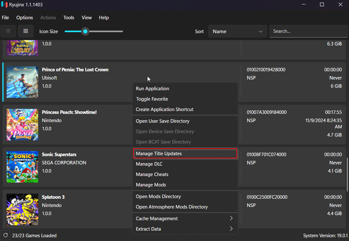
Task: Select Prince of Persia cover art
Action: (x=22, y=82)
